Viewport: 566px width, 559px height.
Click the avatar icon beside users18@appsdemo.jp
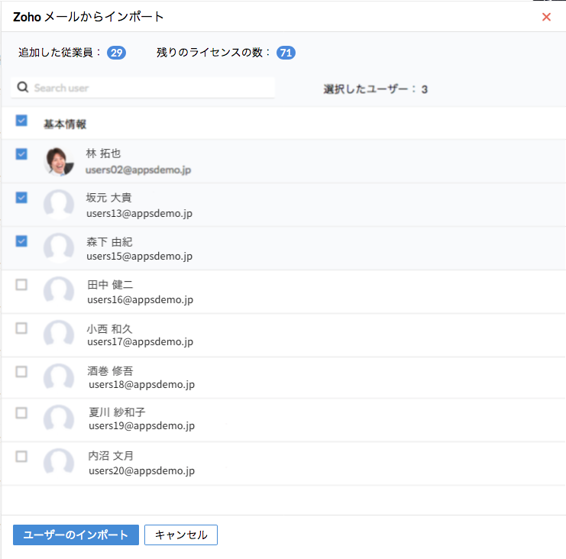tap(59, 378)
